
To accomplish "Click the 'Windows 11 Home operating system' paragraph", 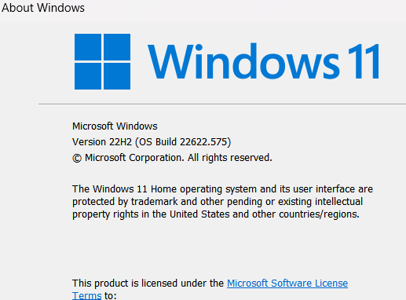I will [x=222, y=202].
